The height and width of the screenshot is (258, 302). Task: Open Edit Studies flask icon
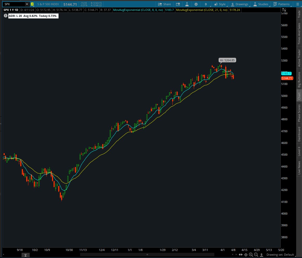point(187,4)
